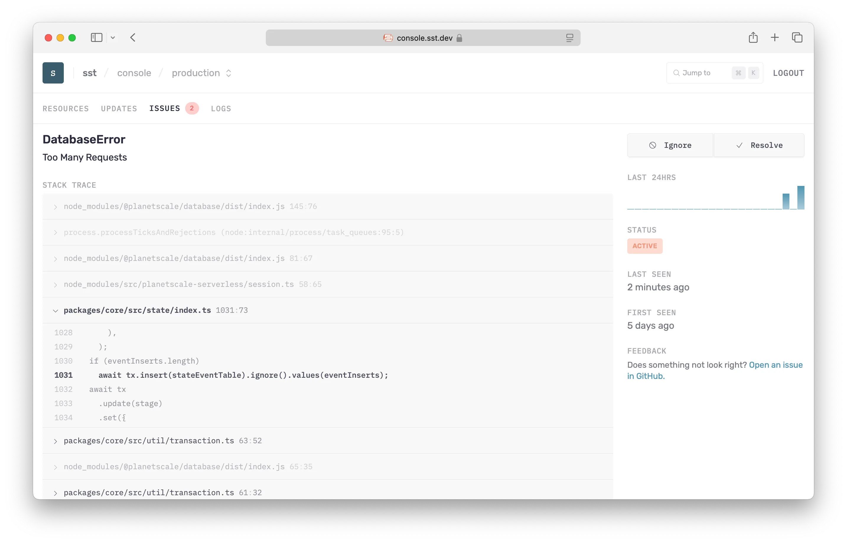
Task: Click the console.sst.dev address bar
Action: click(x=423, y=38)
